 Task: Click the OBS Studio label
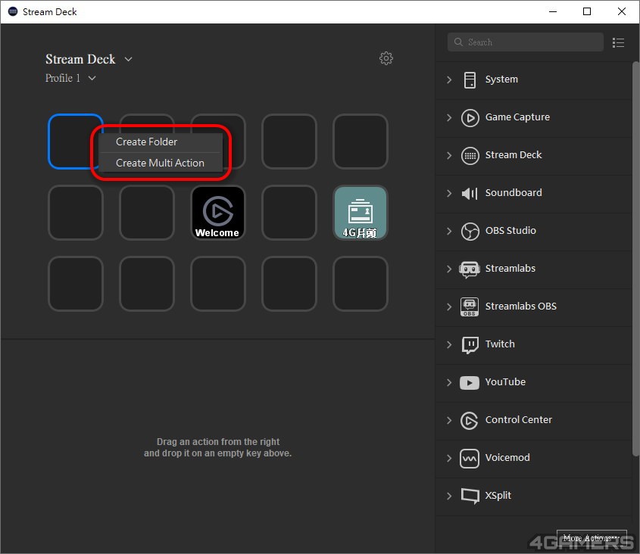click(510, 231)
